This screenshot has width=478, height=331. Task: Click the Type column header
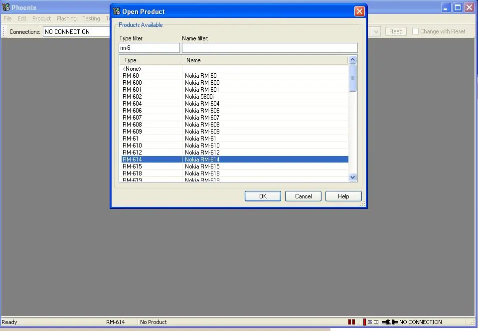coord(150,60)
